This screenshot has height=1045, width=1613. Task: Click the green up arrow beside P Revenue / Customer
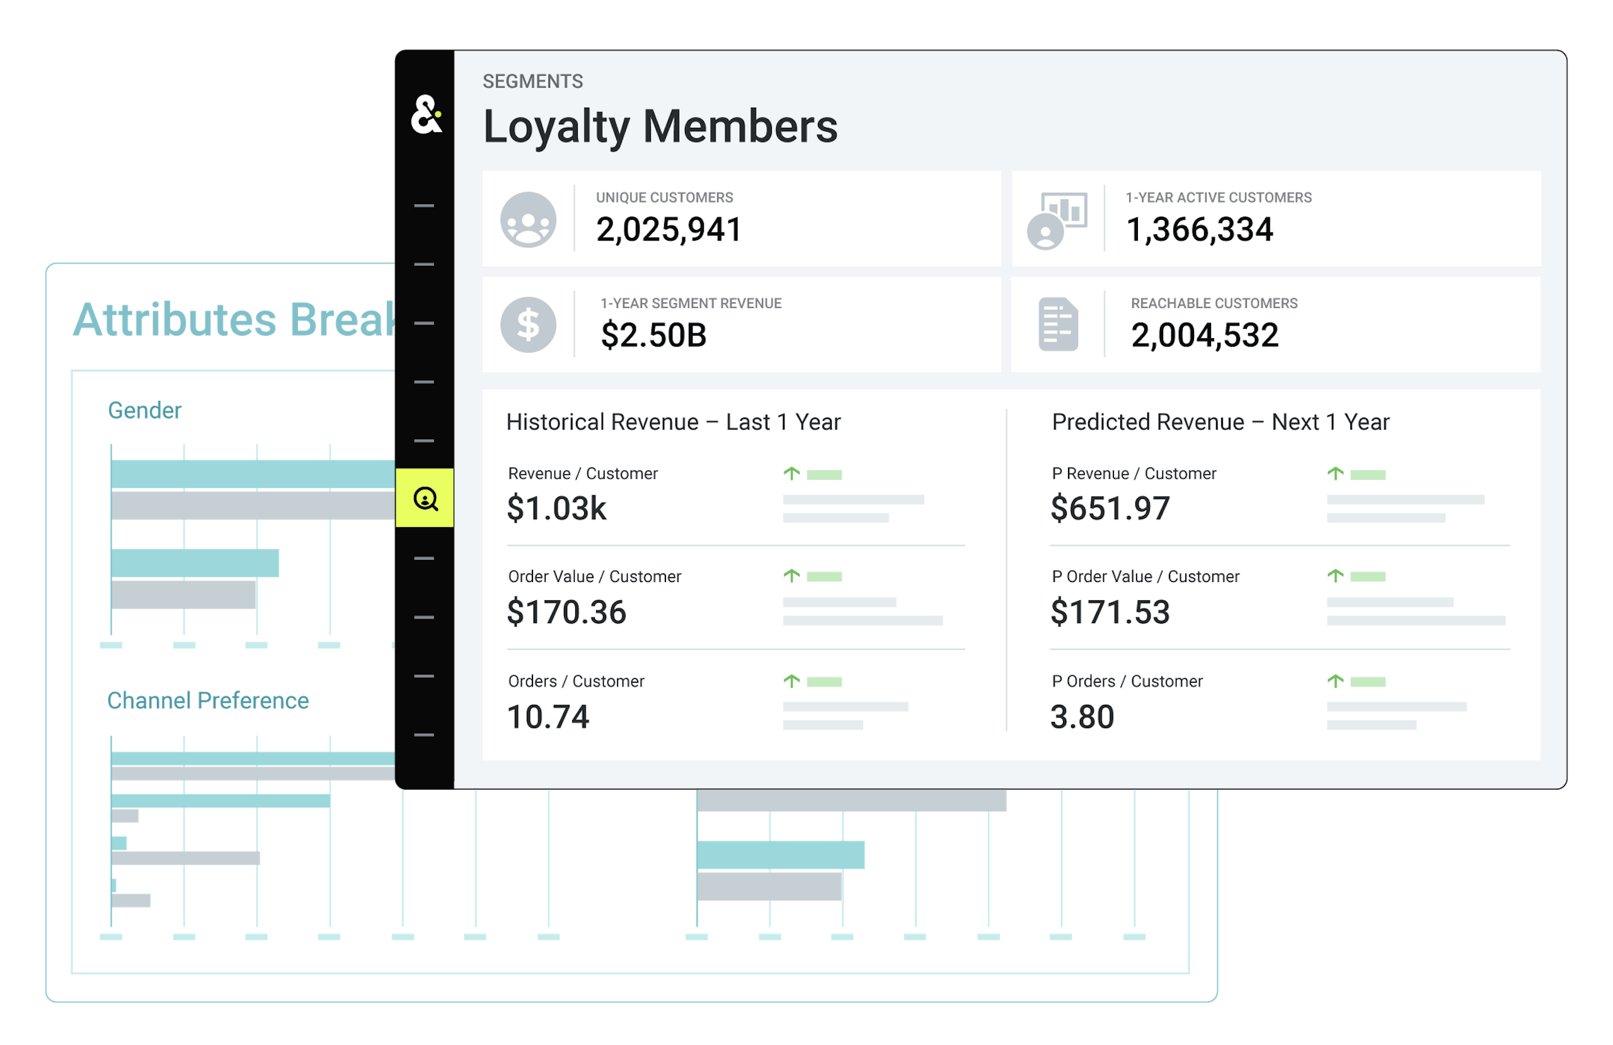pos(1335,473)
